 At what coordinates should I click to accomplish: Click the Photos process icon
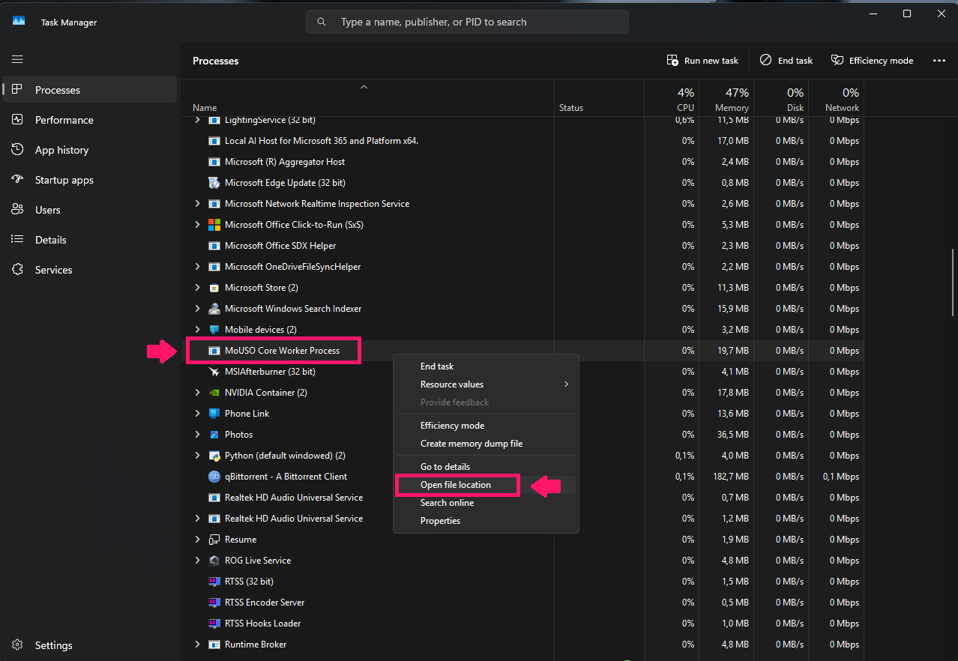point(214,435)
